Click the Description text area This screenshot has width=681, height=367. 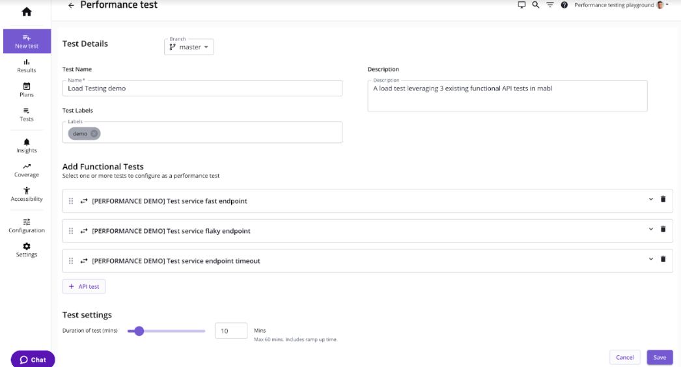507,96
